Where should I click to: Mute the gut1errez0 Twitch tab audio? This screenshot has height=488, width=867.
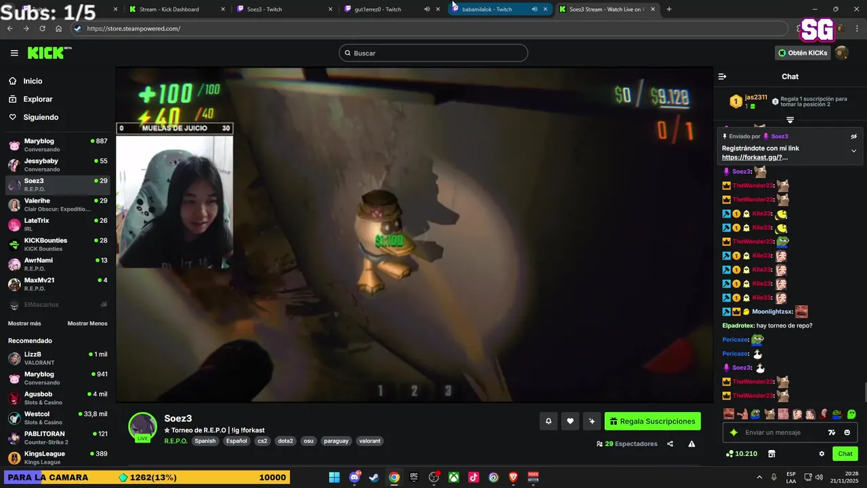427,9
